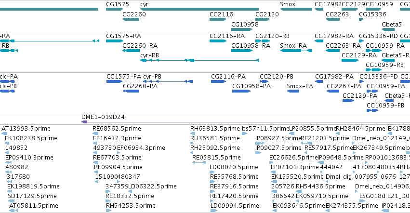Open the EP02101.3prime EST label

point(295,167)
